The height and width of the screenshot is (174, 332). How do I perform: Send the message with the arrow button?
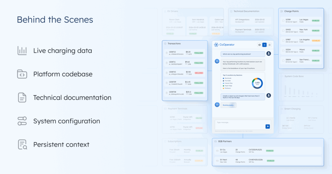[x=267, y=126]
